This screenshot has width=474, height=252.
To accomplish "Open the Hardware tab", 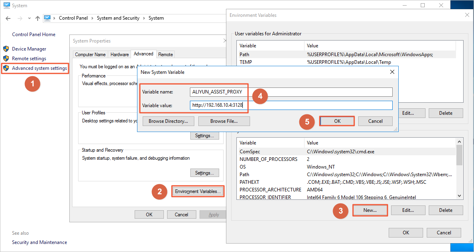I will [x=119, y=55].
